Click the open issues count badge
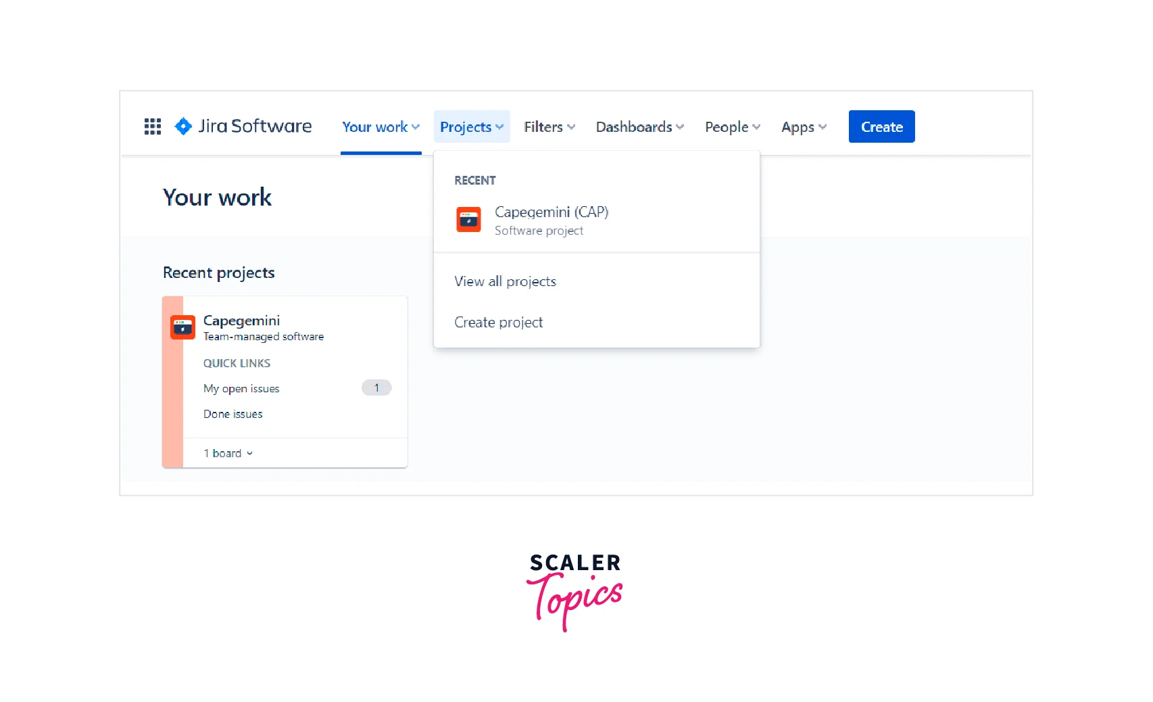Screen dimensions: 1153x702 pos(376,388)
